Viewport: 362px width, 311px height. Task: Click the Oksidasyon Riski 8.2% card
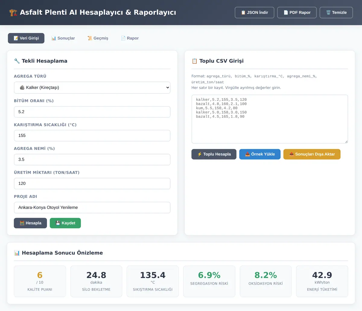click(265, 281)
